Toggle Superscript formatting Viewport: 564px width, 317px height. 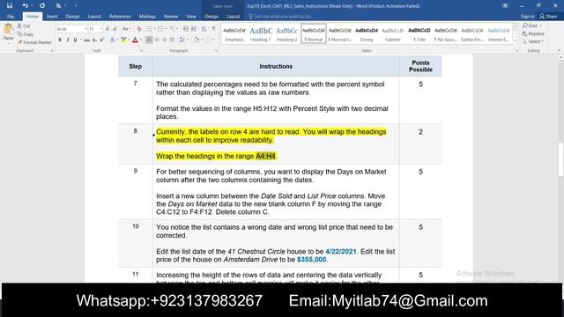(102, 40)
